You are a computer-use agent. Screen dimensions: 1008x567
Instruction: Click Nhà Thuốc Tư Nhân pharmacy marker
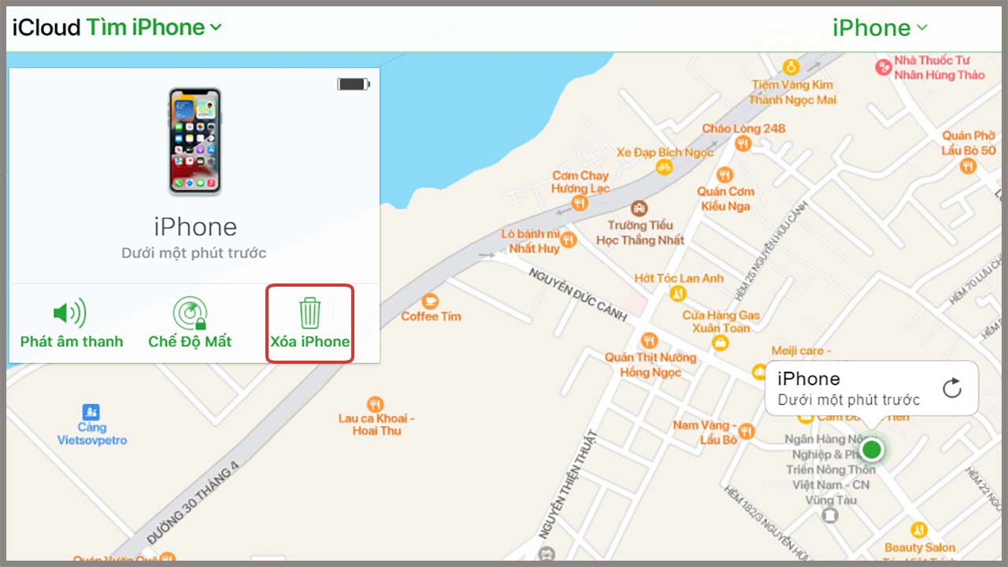(x=884, y=68)
